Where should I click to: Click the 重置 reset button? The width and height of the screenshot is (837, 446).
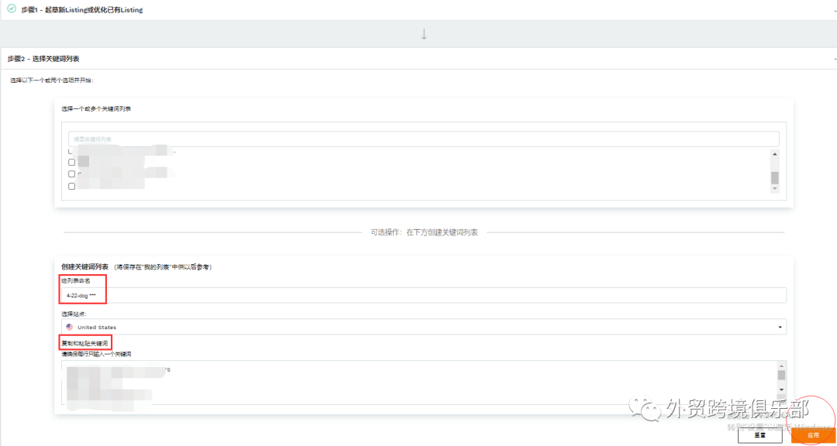759,435
